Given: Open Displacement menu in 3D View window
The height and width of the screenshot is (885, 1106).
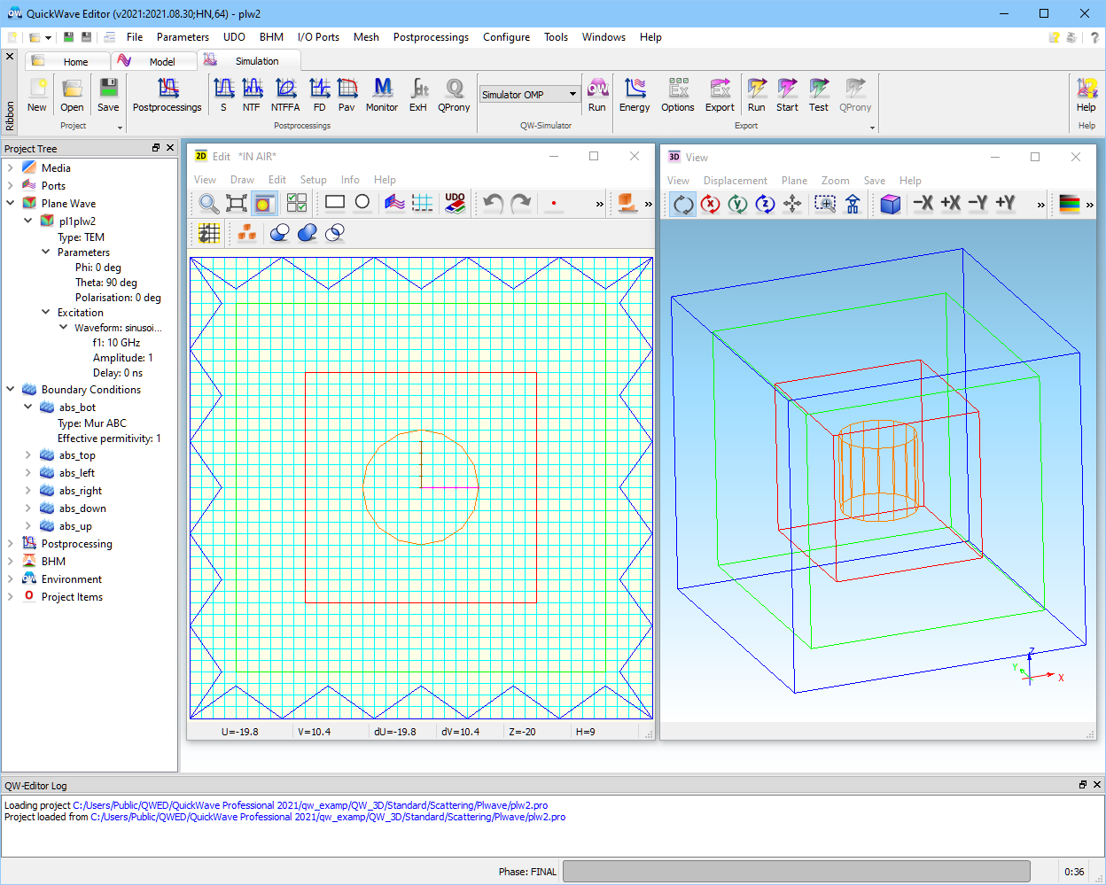Looking at the screenshot, I should [736, 181].
